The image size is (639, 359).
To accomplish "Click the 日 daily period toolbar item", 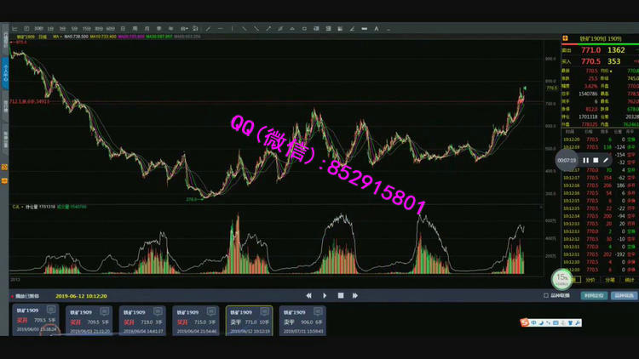I will click(x=123, y=28).
